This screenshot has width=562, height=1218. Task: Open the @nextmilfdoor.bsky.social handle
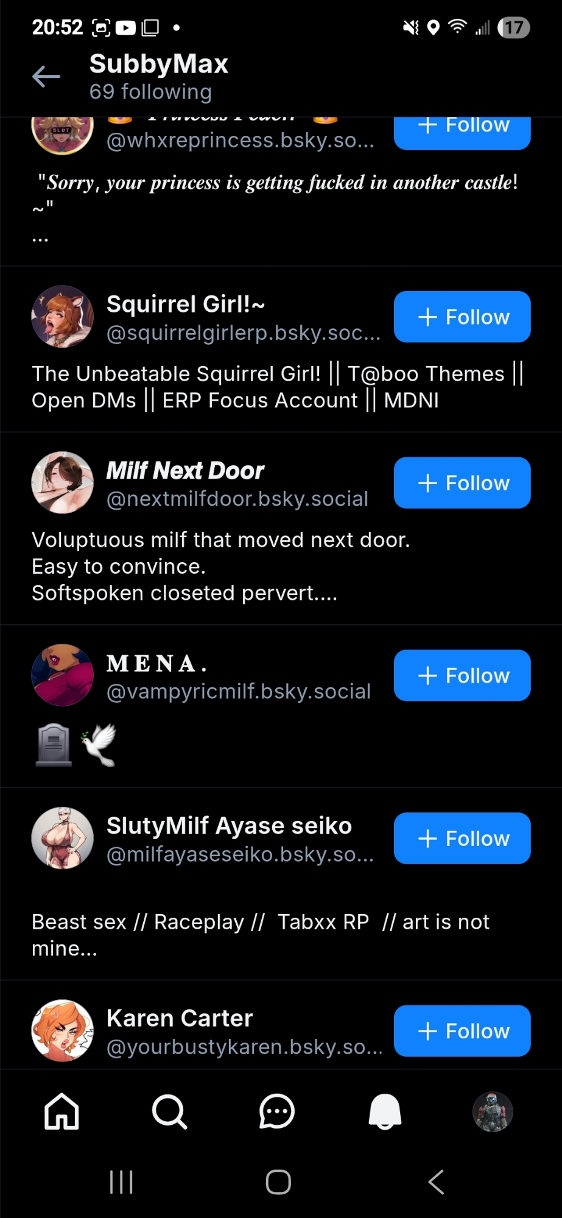point(237,499)
